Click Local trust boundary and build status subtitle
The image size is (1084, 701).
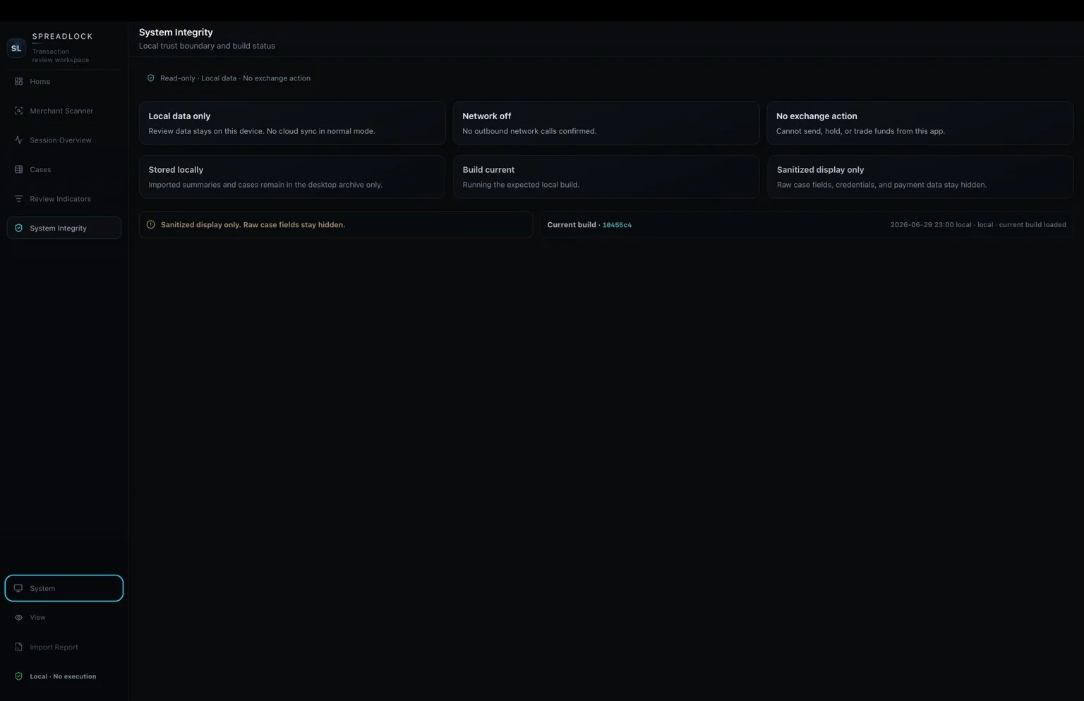[207, 46]
